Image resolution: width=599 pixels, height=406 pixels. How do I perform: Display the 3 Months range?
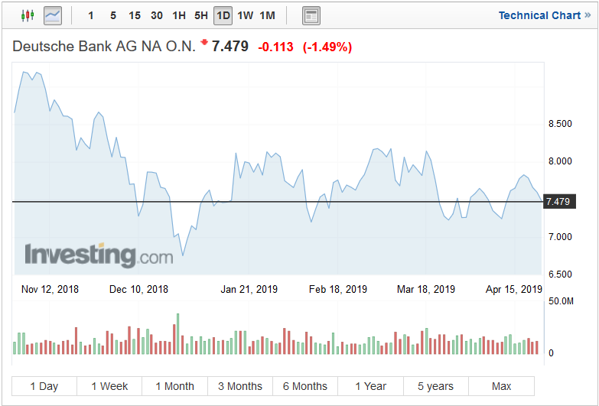239,386
